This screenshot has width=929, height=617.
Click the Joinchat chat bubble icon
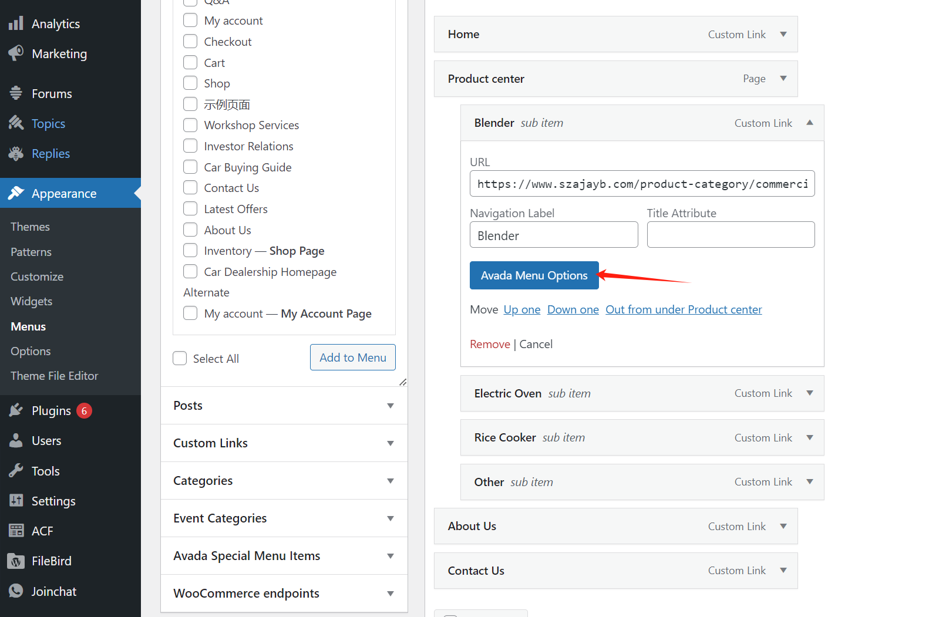16,591
